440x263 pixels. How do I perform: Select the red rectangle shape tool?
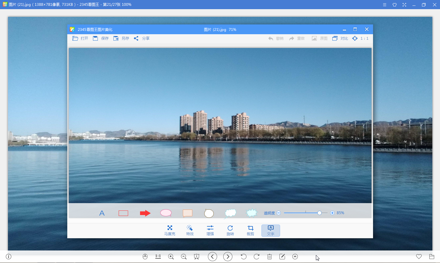pyautogui.click(x=123, y=213)
